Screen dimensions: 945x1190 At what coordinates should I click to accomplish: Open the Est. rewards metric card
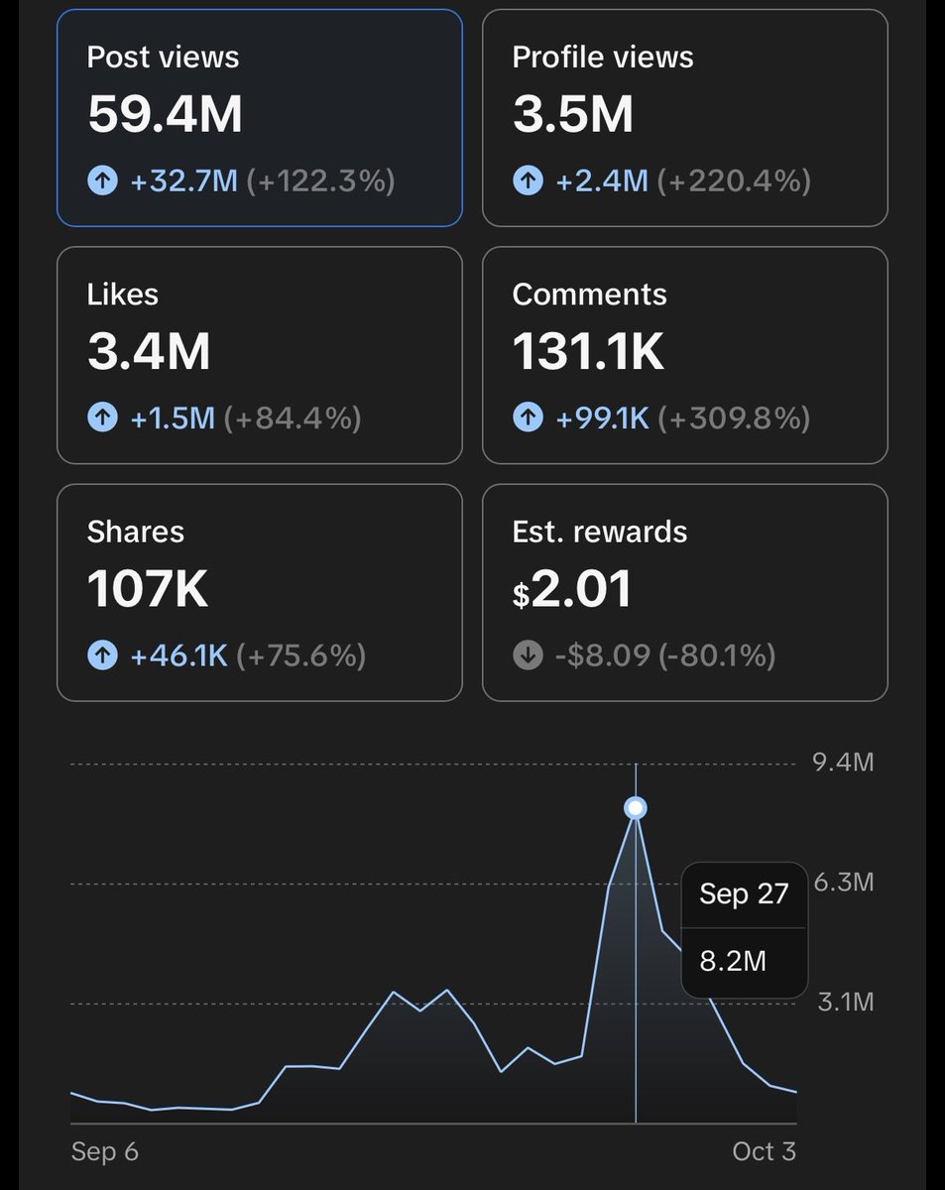coord(685,592)
